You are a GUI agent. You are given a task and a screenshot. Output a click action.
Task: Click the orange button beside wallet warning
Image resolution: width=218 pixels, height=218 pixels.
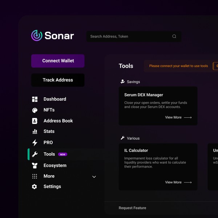[215, 66]
